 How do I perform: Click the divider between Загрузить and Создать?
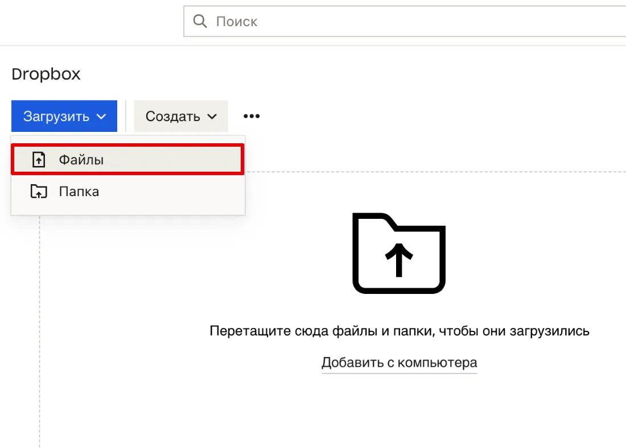[126, 116]
